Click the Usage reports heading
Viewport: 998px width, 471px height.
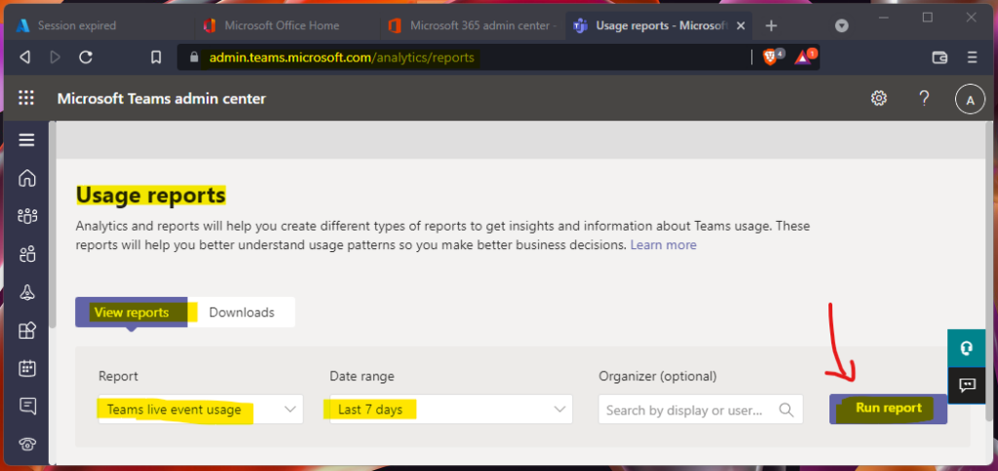[x=151, y=196]
